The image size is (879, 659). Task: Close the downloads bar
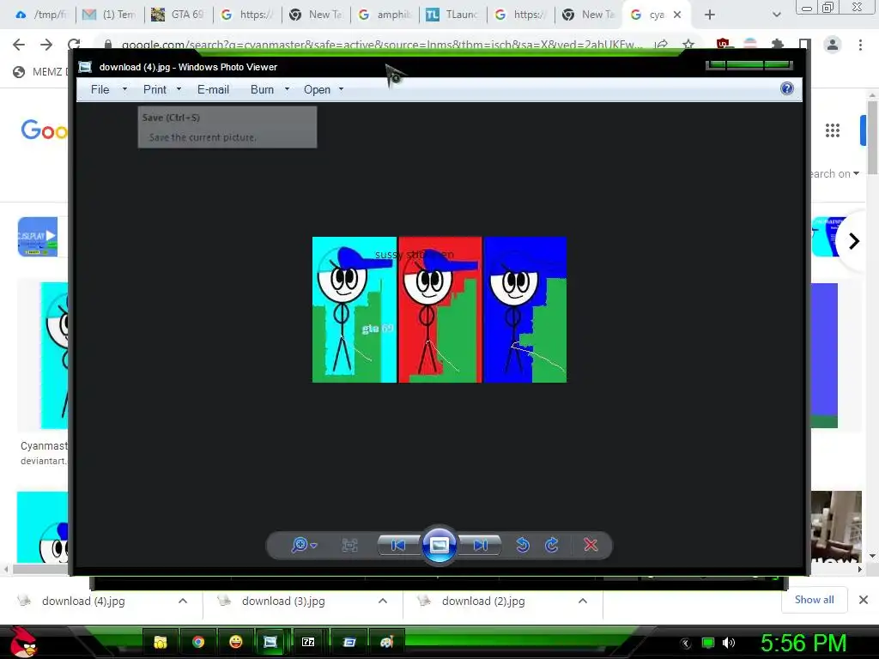click(864, 600)
